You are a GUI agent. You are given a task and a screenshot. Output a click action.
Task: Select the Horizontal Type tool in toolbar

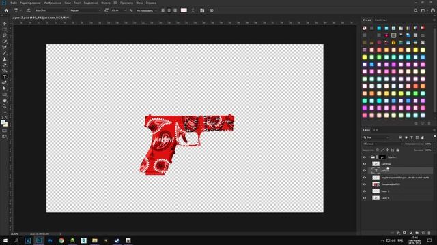click(x=5, y=77)
